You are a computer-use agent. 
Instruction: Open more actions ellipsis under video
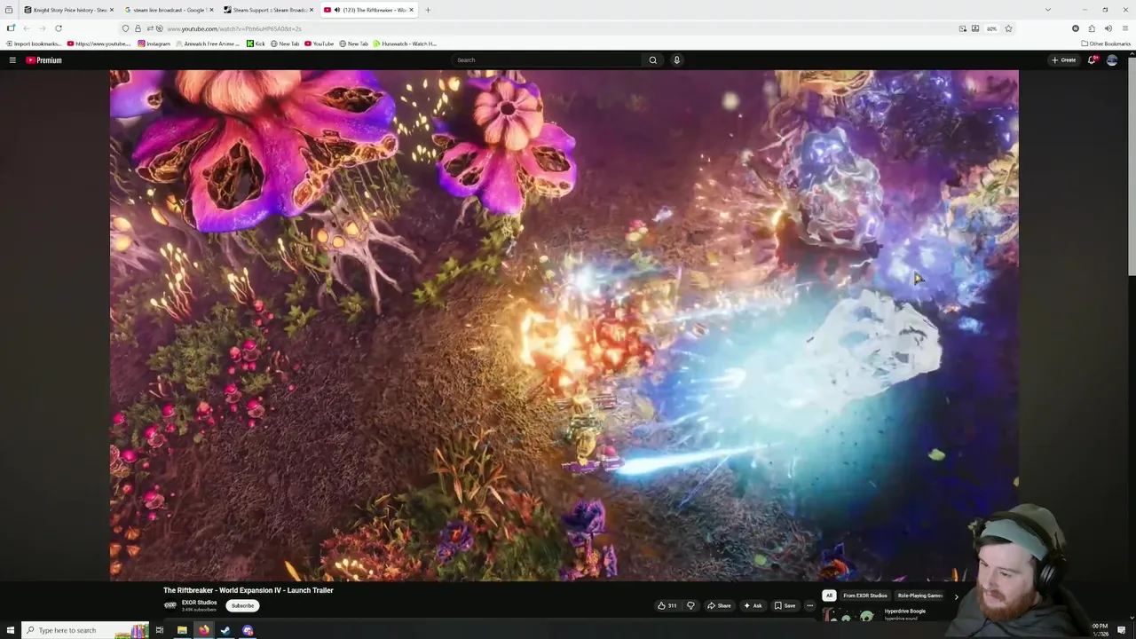tap(809, 605)
